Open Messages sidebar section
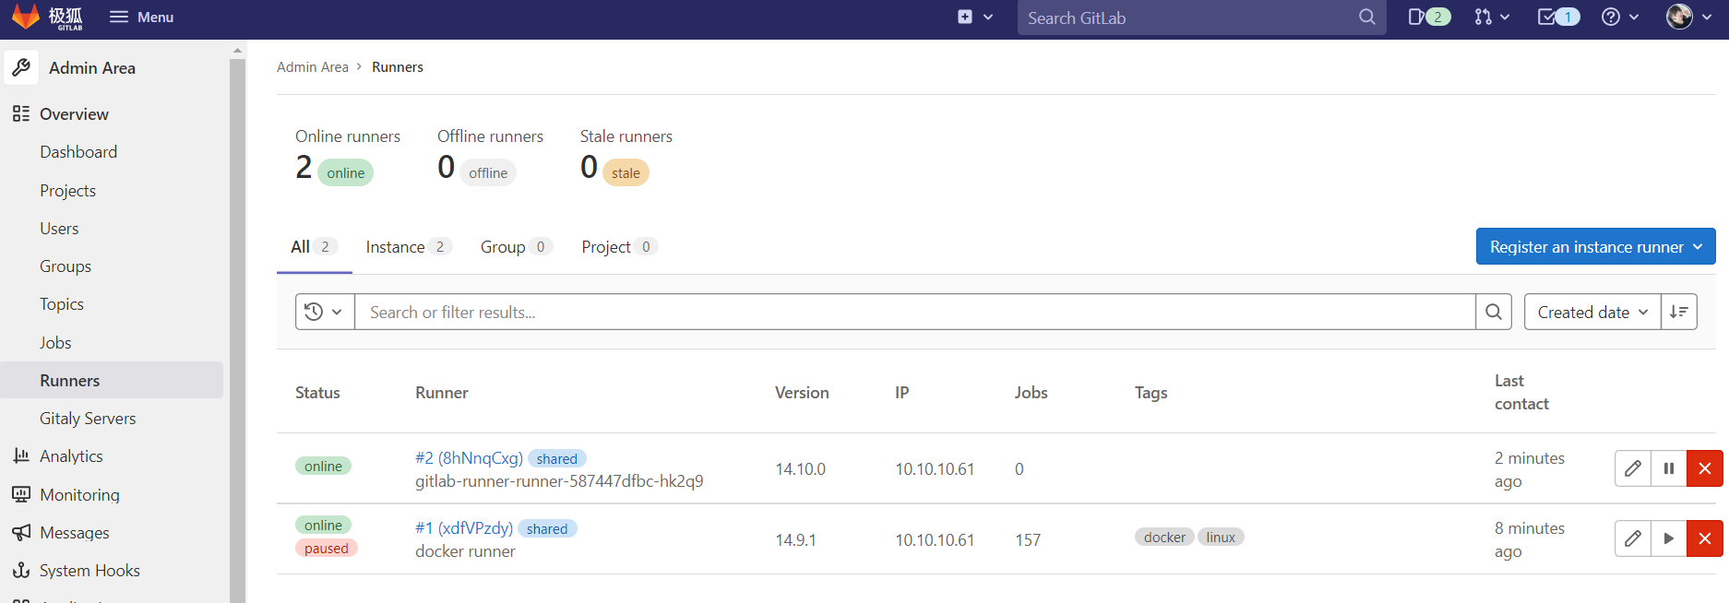The image size is (1729, 603). (74, 532)
